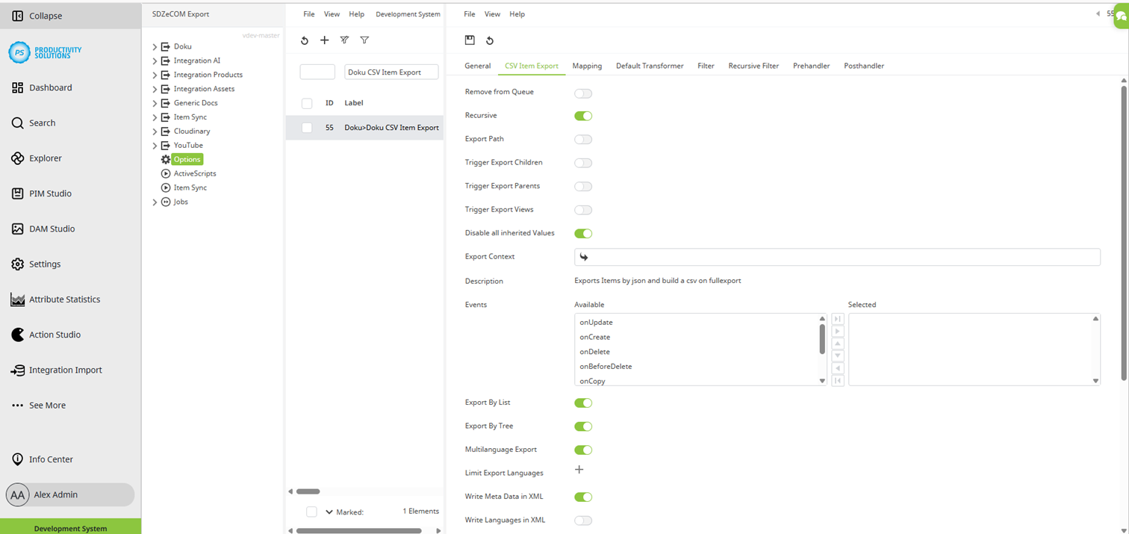Open the Default Transformer tab
The width and height of the screenshot is (1129, 534).
click(x=650, y=66)
